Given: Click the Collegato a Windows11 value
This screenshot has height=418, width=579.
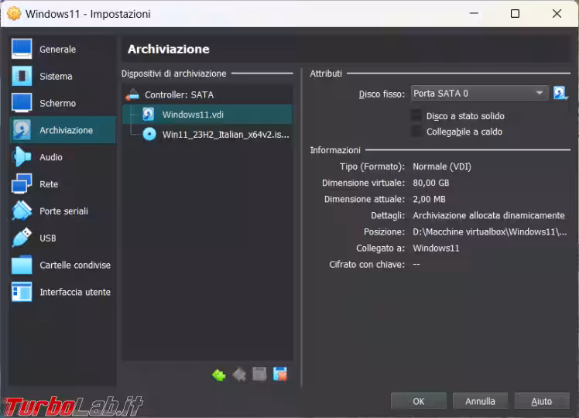Looking at the screenshot, I should 436,248.
